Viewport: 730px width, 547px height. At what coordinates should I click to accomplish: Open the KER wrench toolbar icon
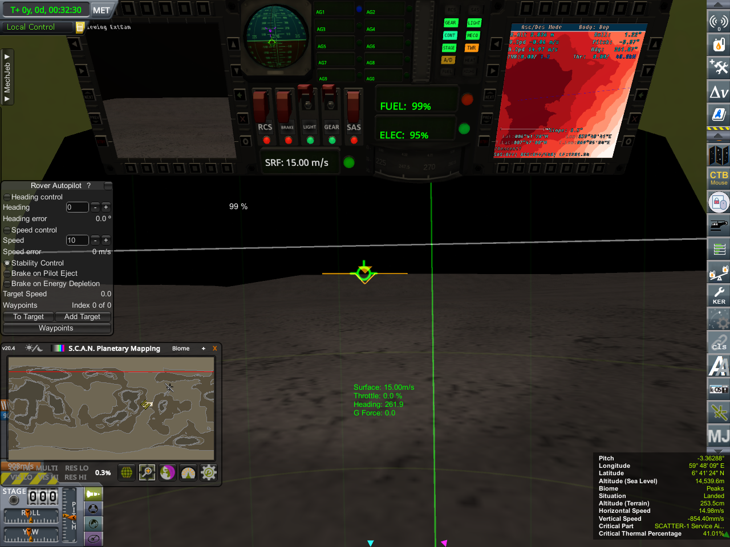719,295
